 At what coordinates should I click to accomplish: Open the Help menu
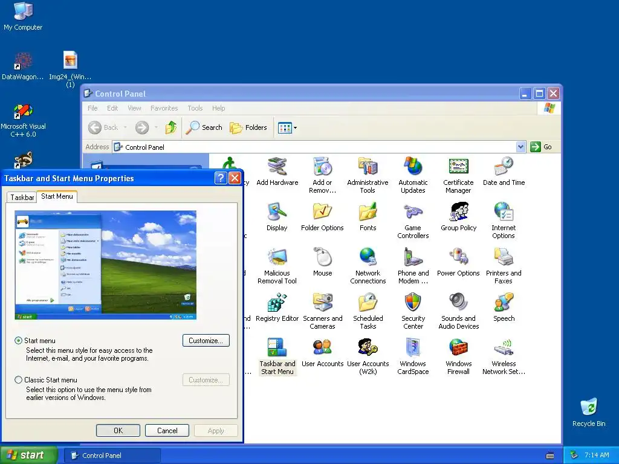point(218,108)
